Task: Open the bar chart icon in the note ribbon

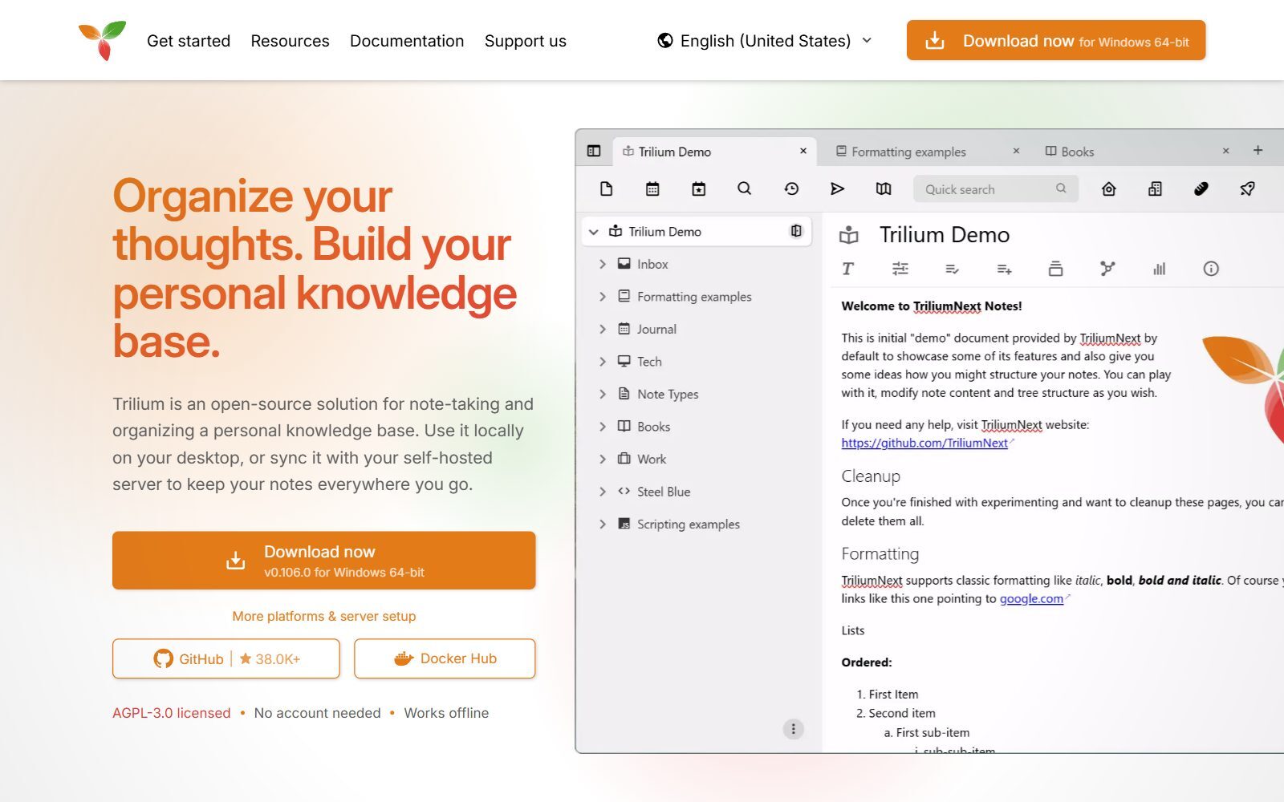Action: (1159, 269)
